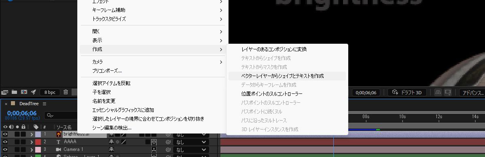Click the trash delete icon
Viewport: 485px width, 157px height.
point(66,92)
